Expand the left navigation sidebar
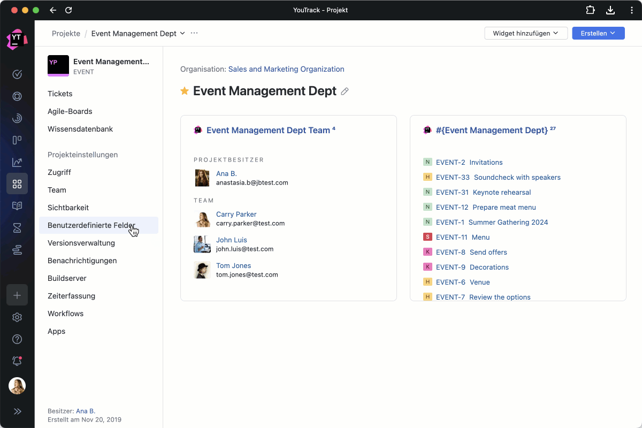Screen dimensions: 642x428 17,411
